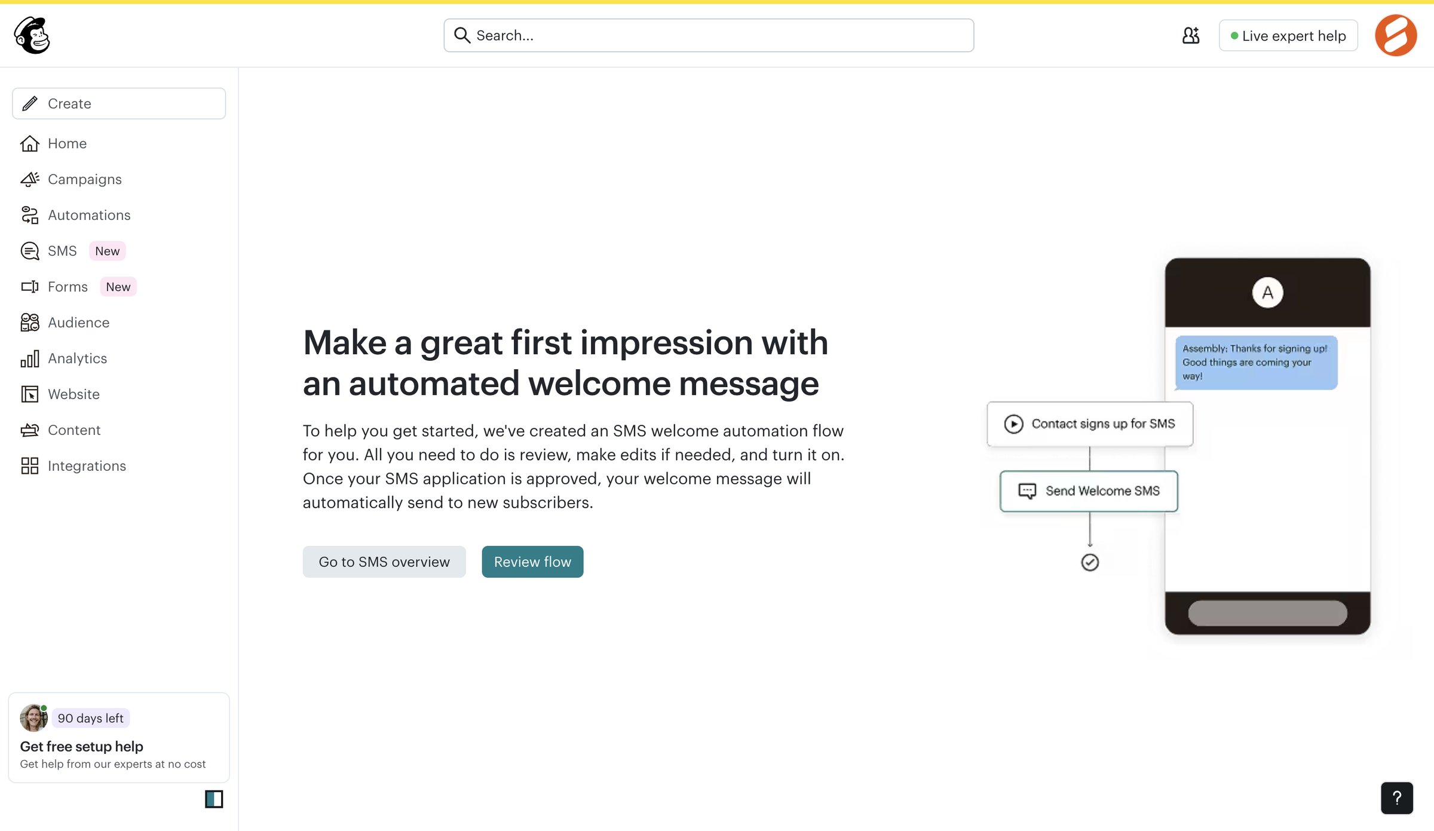Collapse the sidebar with the panel toggle icon
The height and width of the screenshot is (831, 1434).
tap(214, 799)
